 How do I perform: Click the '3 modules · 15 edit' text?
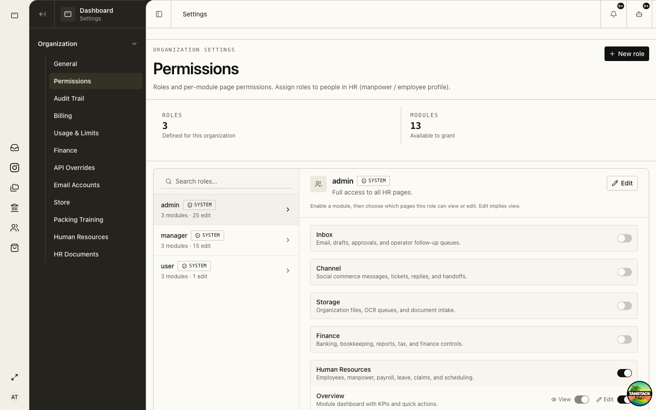186,246
